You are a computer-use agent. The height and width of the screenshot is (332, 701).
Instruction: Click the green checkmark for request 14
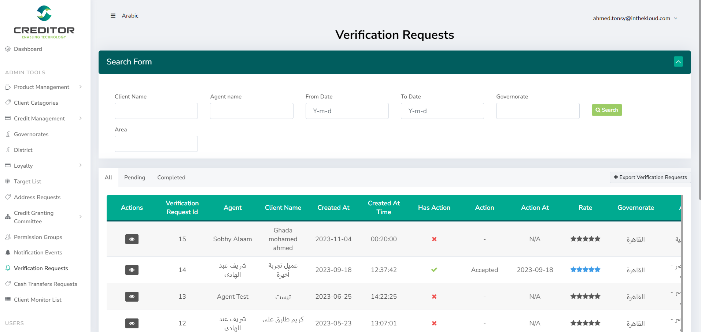coord(434,270)
